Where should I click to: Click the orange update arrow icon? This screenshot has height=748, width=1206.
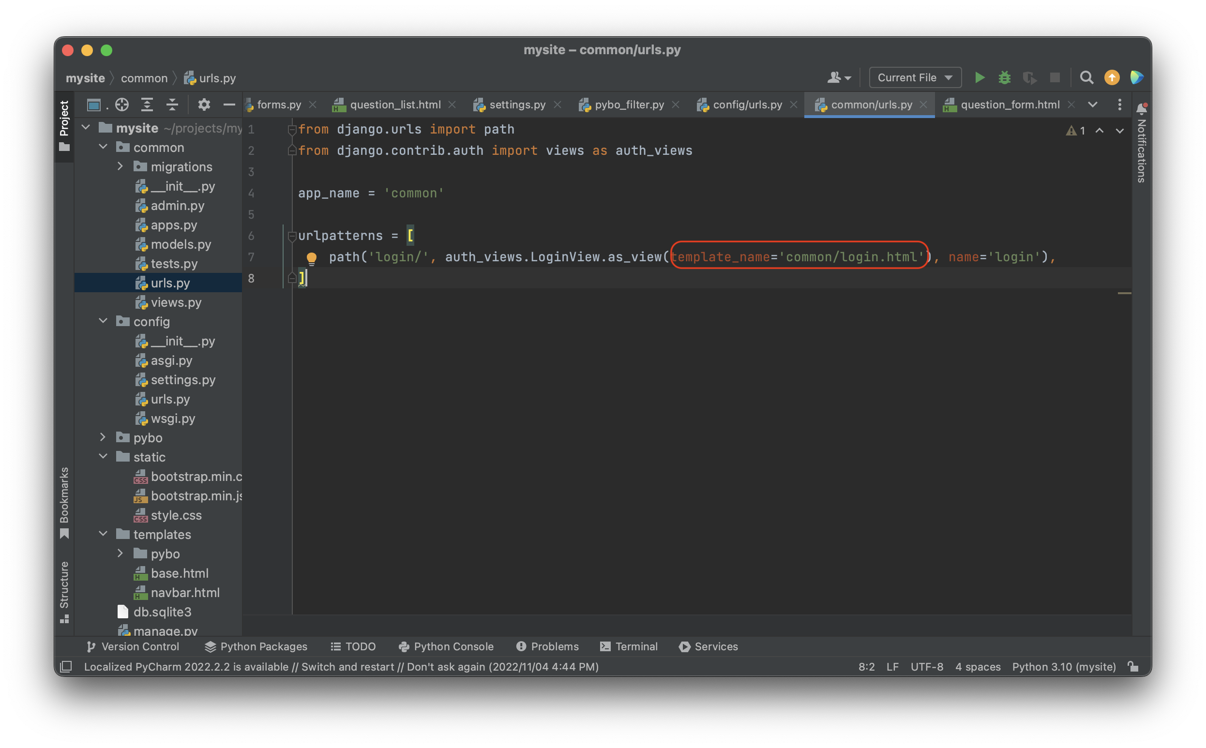click(1112, 78)
